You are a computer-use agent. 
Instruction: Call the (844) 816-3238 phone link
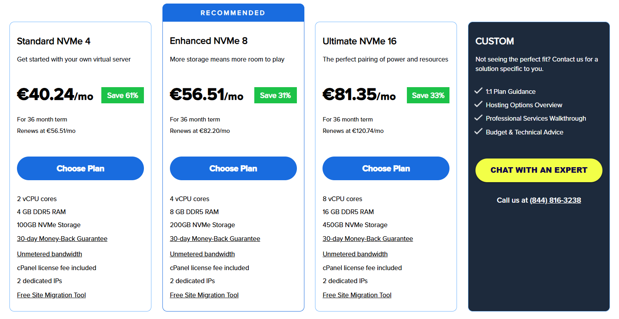click(555, 200)
